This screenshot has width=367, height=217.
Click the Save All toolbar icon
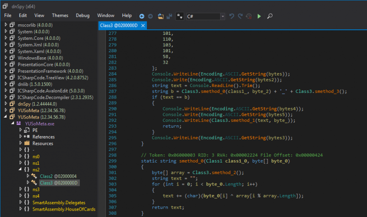169,16
